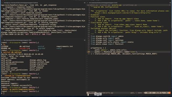Click the column number 26 in statusline

point(166,93)
